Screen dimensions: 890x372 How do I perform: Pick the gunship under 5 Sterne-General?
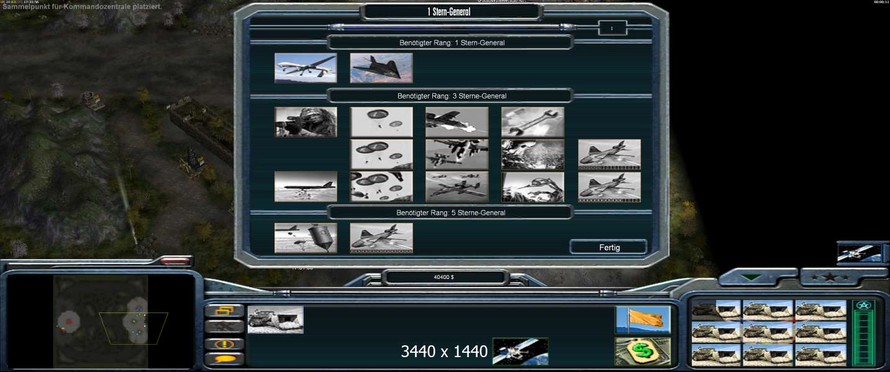click(381, 238)
